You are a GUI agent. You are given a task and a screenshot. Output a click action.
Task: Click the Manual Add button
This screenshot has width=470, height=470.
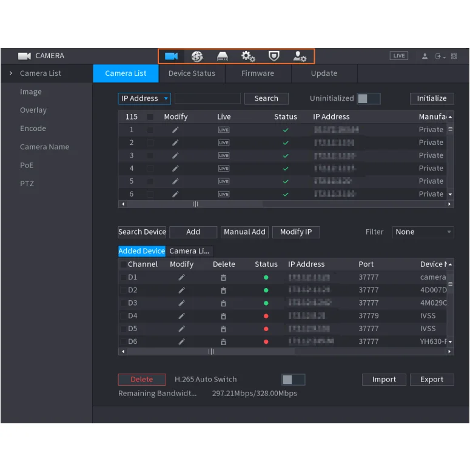pyautogui.click(x=244, y=232)
